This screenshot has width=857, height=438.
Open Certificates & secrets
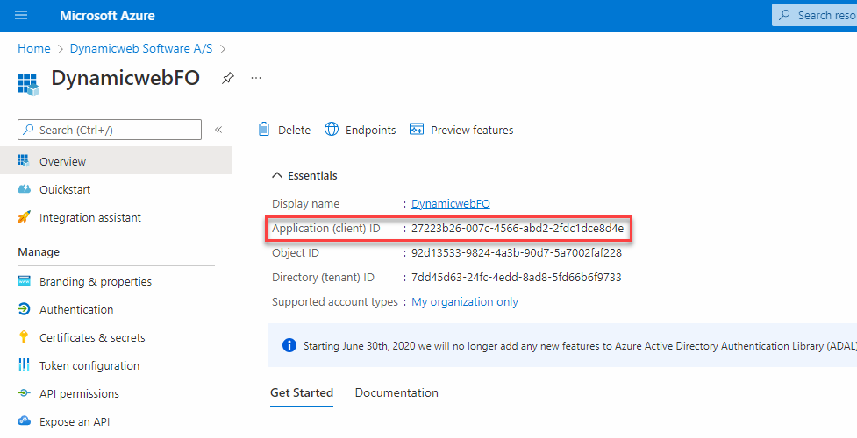[x=92, y=338]
